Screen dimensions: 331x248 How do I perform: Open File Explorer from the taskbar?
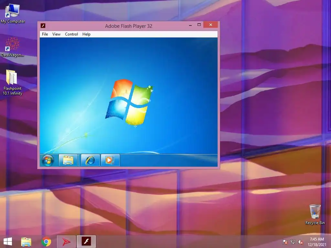click(x=26, y=242)
